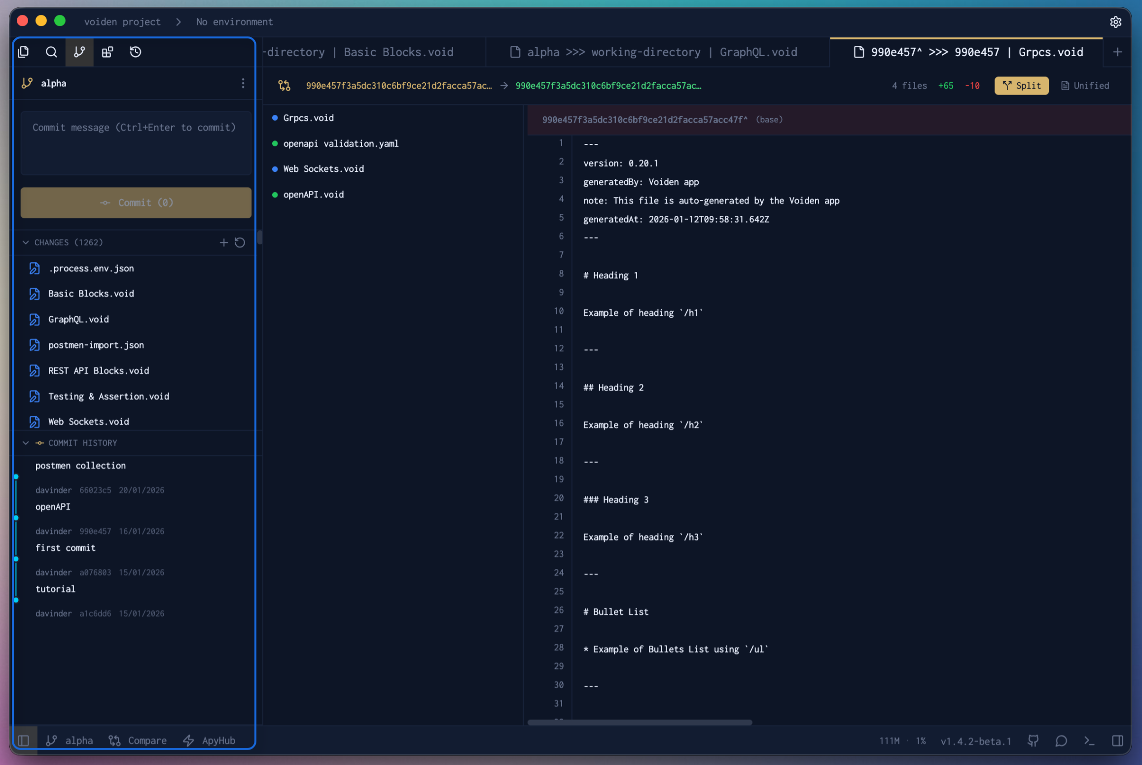
Task: Click the Compare button in status bar
Action: click(x=138, y=740)
